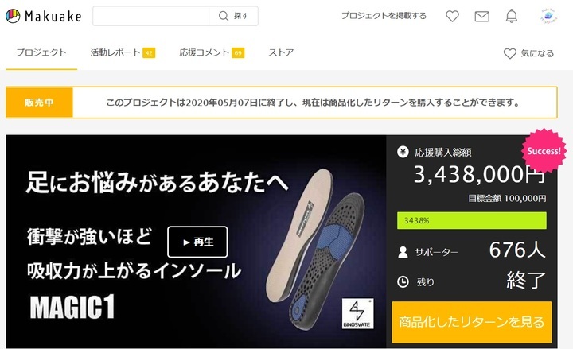Open the notifications bell icon

pyautogui.click(x=511, y=16)
